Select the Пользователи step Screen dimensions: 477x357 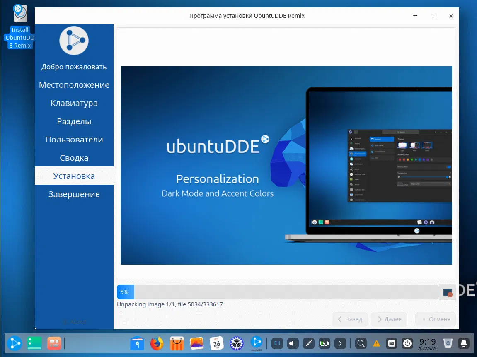tap(74, 140)
